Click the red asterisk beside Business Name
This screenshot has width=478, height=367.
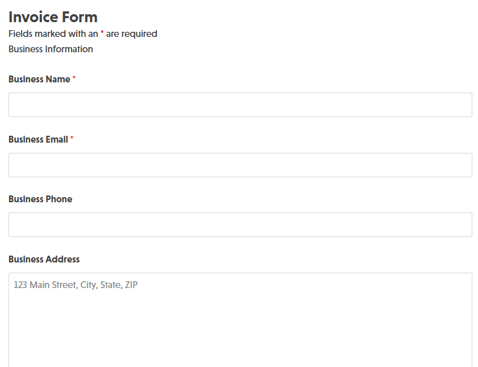click(74, 79)
